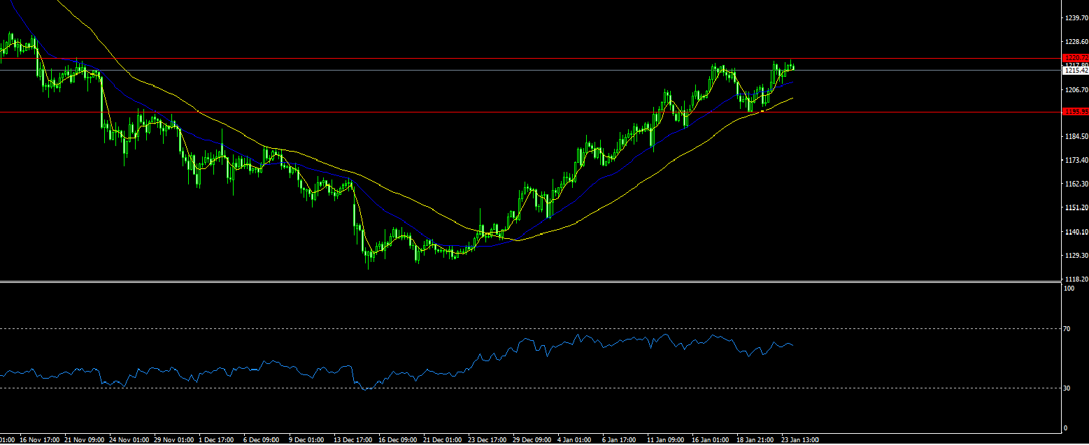Click the indicator scale value 70
The width and height of the screenshot is (1089, 445).
1067,328
